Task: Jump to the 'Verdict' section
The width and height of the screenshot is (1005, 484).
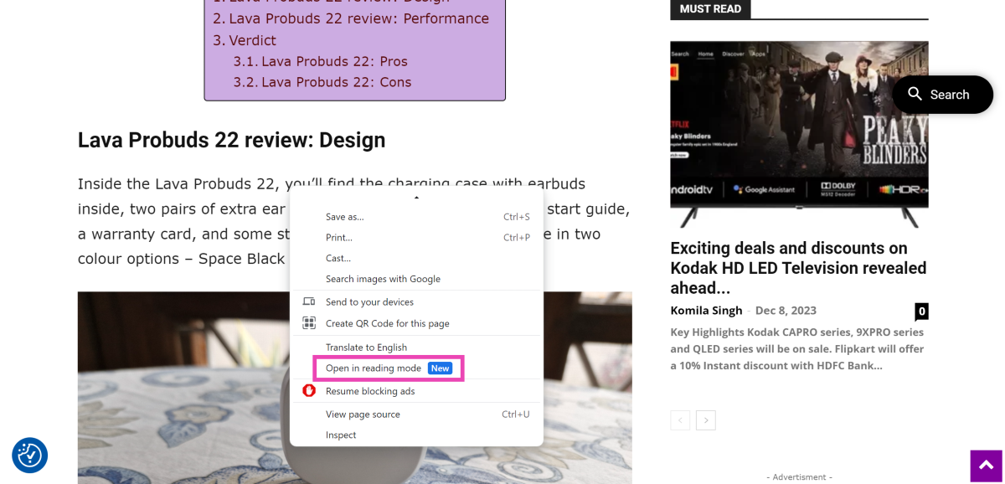Action: pyautogui.click(x=252, y=40)
